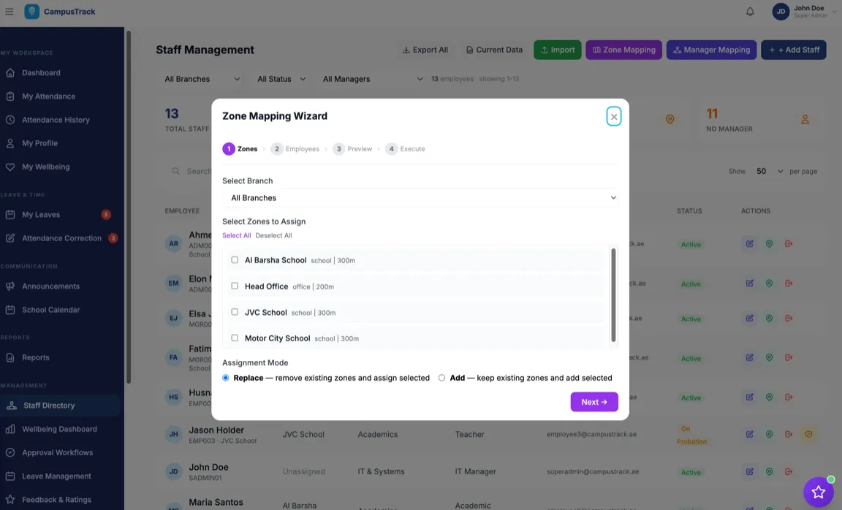Click the Select All zones link
The height and width of the screenshot is (510, 842).
236,235
